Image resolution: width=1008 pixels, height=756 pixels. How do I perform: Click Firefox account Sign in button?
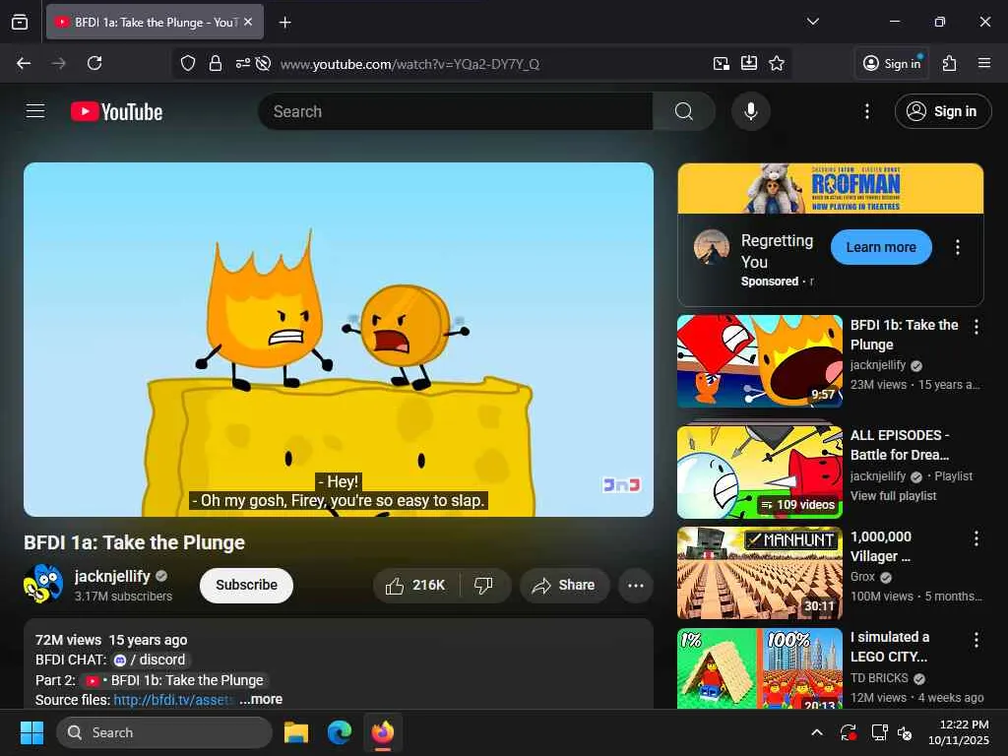coord(892,63)
